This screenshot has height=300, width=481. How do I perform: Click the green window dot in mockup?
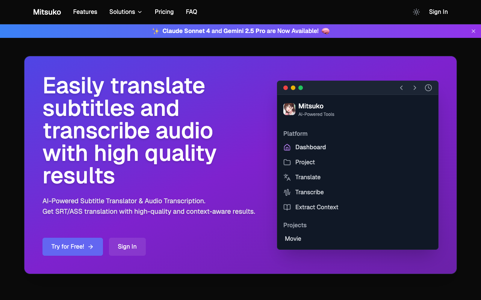coord(301,88)
